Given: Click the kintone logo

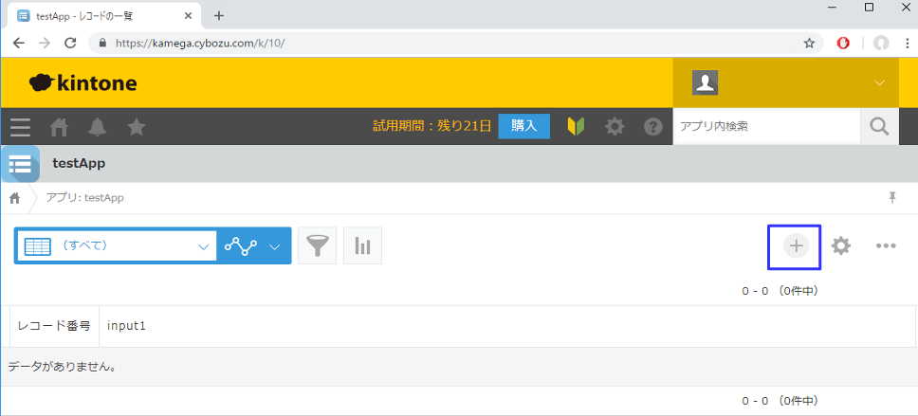Looking at the screenshot, I should (83, 83).
